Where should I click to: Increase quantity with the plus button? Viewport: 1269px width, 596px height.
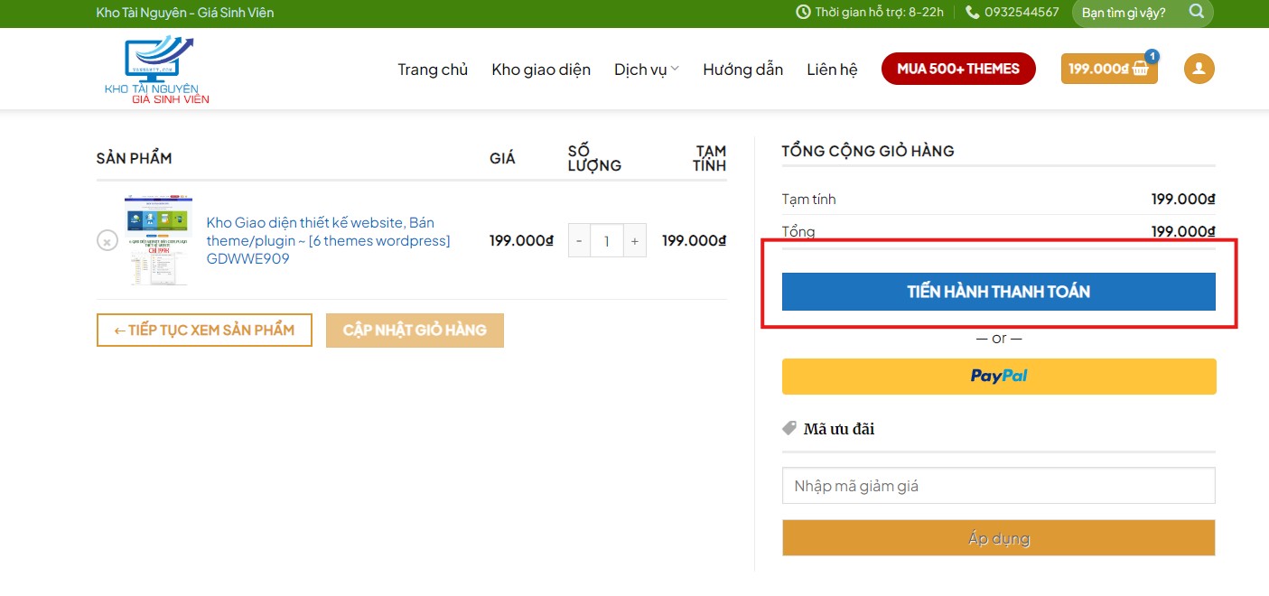(x=635, y=241)
